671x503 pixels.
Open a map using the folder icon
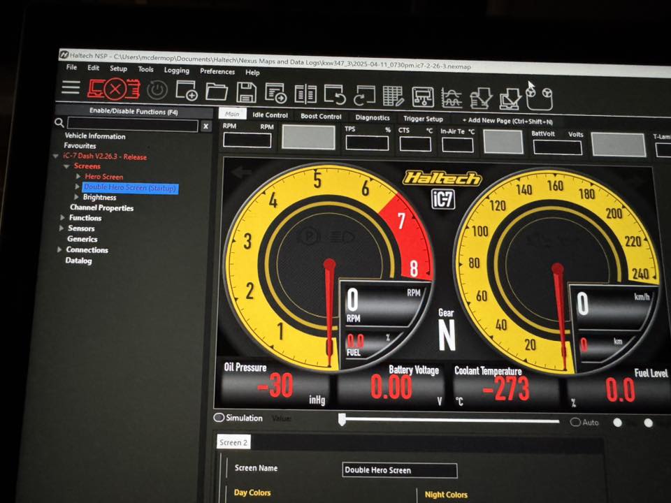pos(217,92)
